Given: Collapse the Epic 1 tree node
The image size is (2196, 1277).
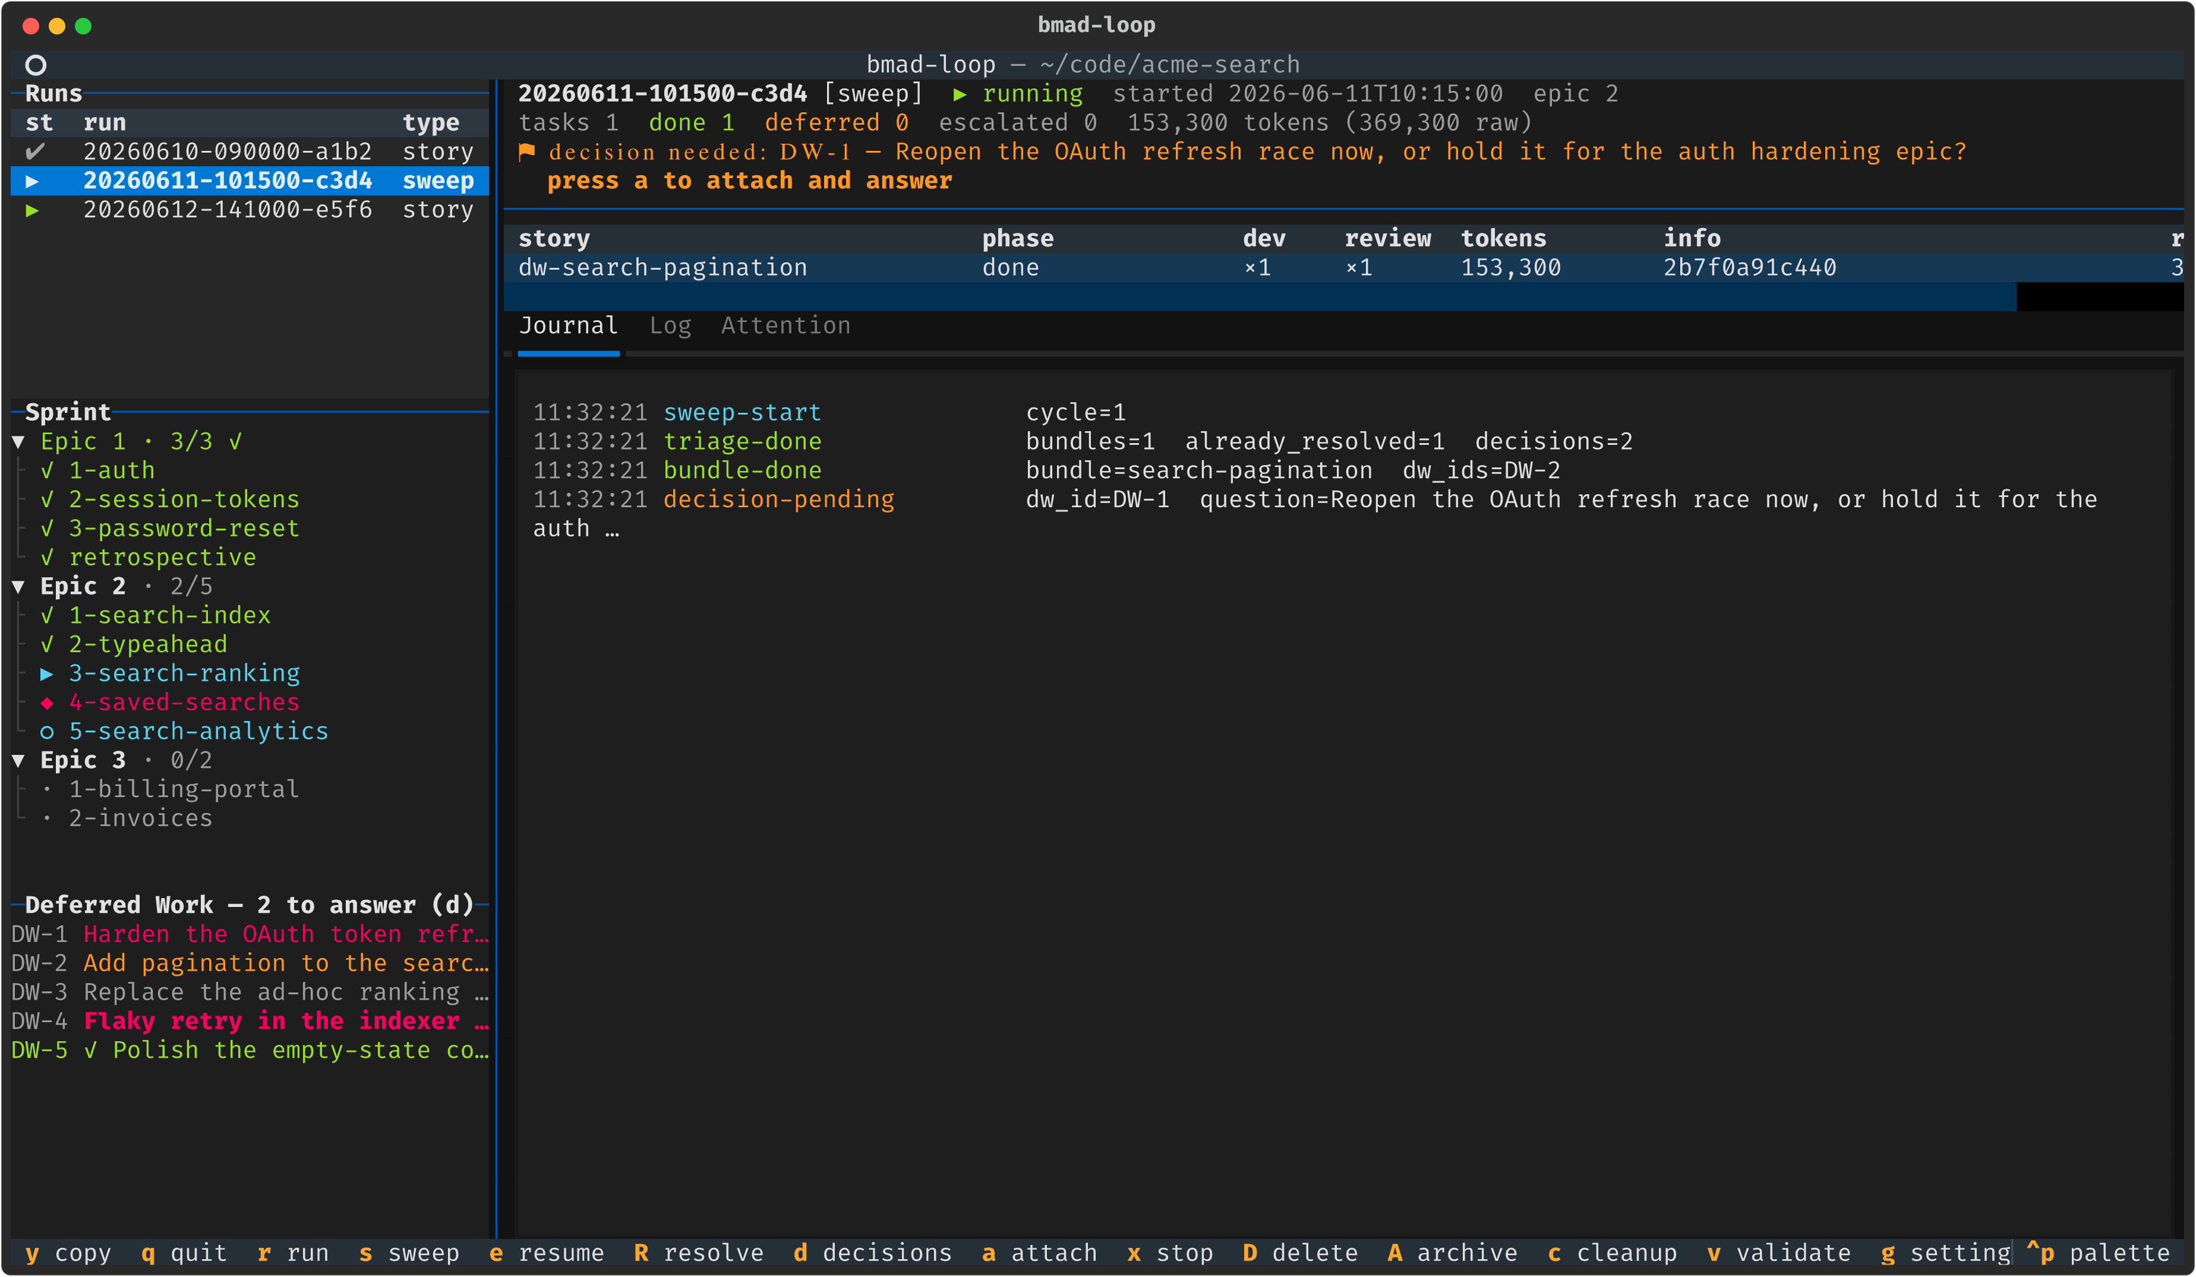Looking at the screenshot, I should (18, 442).
